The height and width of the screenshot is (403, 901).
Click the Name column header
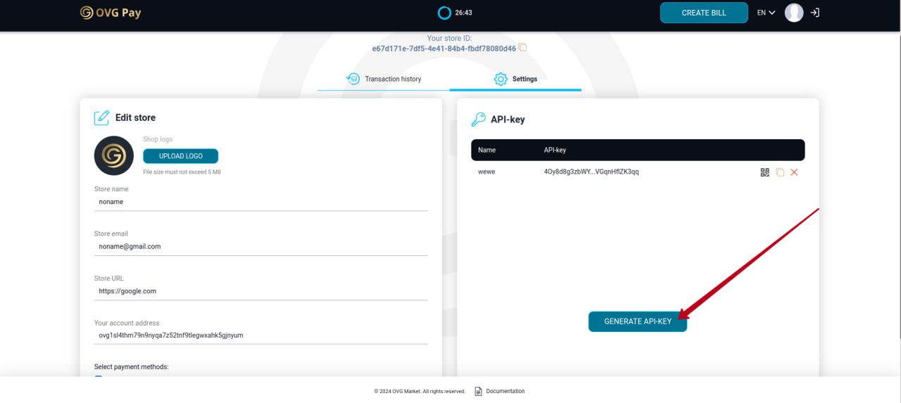[x=487, y=150]
